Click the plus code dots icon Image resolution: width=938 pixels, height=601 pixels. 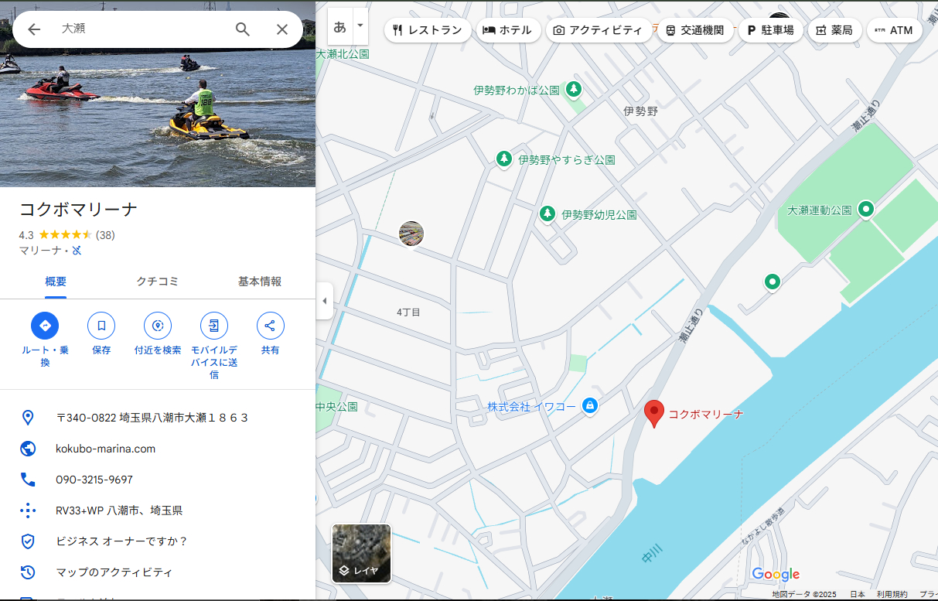(28, 511)
